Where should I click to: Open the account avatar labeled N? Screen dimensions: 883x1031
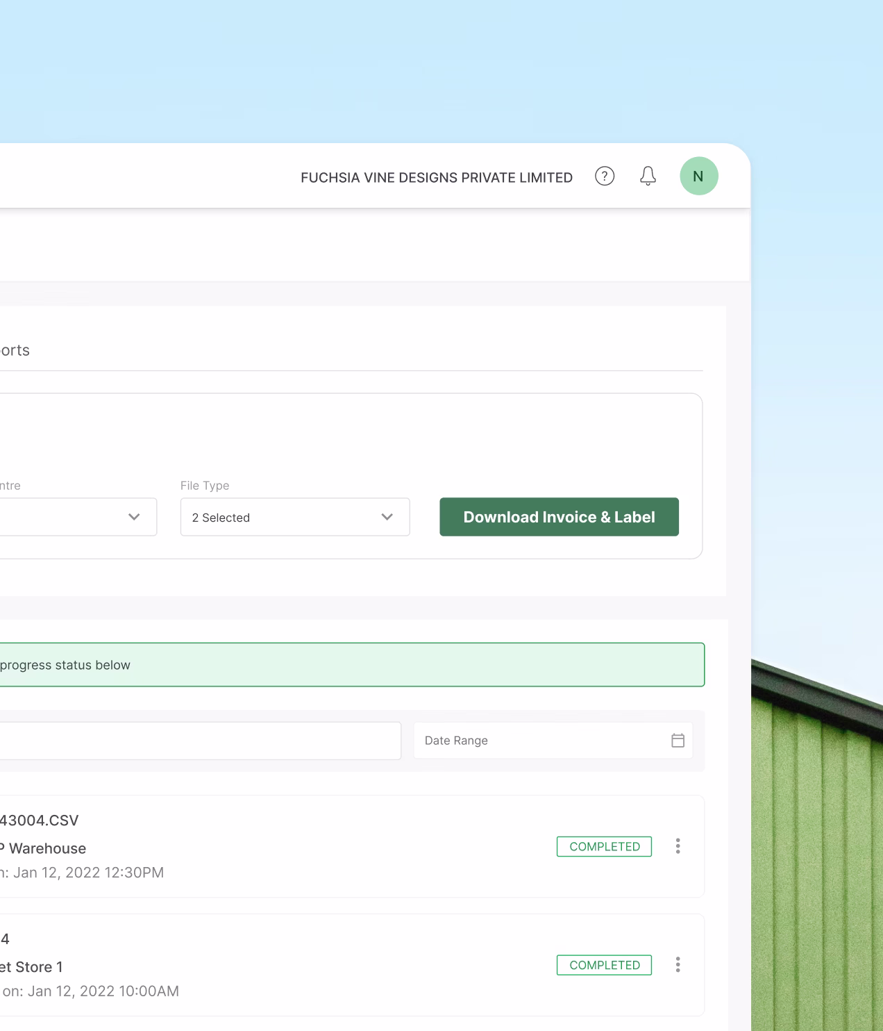point(698,176)
